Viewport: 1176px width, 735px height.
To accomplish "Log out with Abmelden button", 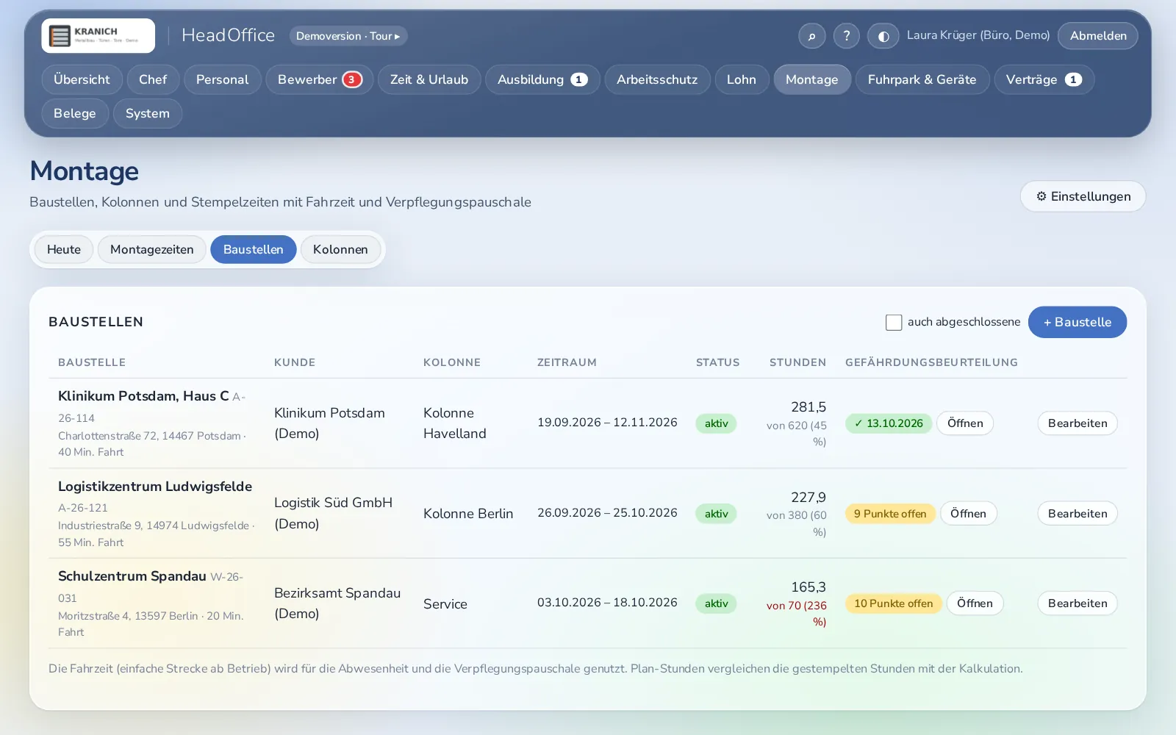I will tap(1098, 35).
